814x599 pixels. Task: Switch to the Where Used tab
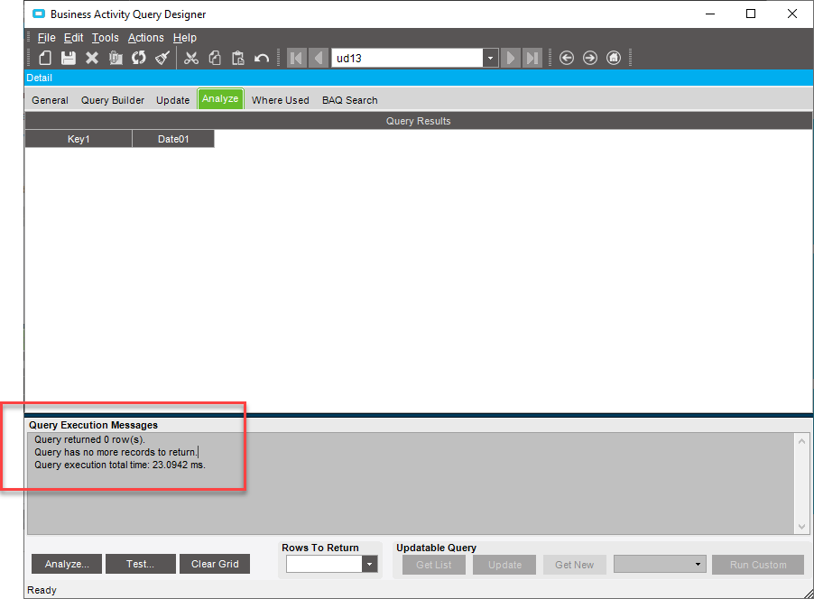281,100
